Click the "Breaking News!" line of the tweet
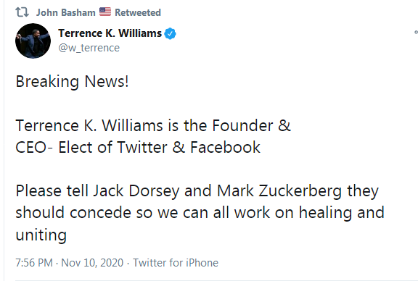The width and height of the screenshot is (418, 281). pos(73,81)
